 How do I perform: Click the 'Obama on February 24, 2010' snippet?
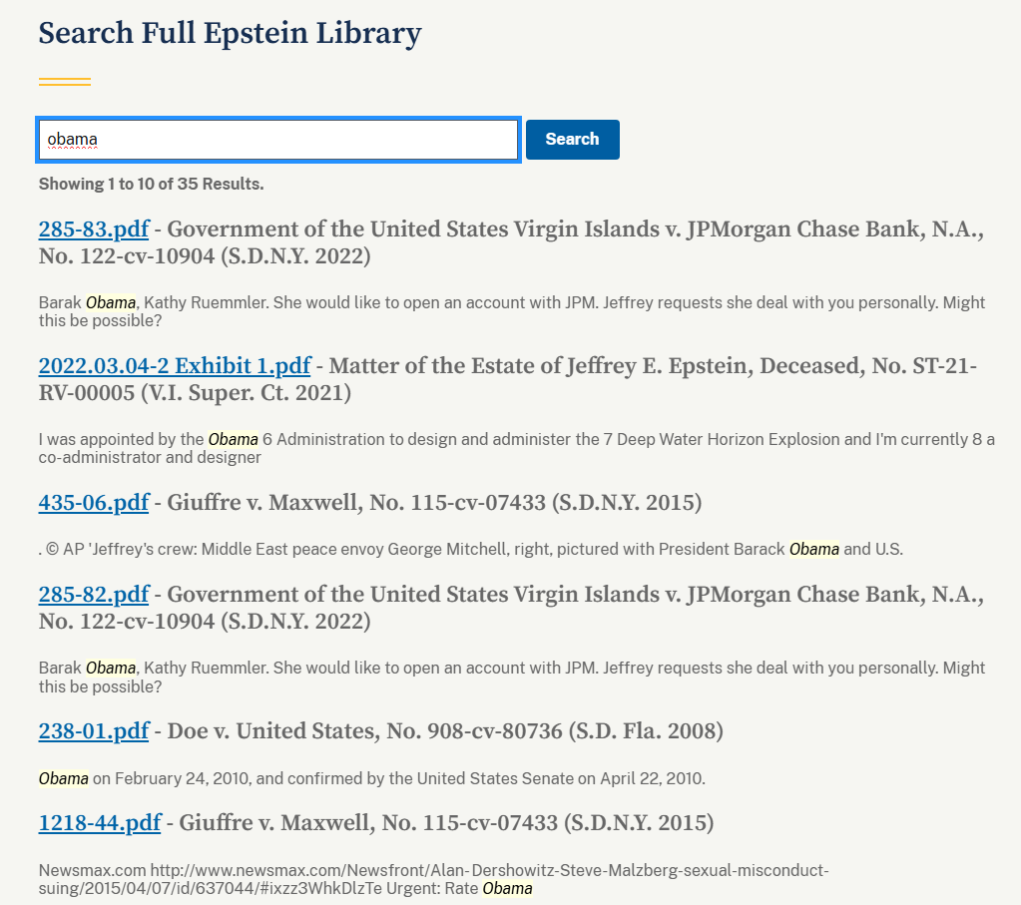[372, 778]
